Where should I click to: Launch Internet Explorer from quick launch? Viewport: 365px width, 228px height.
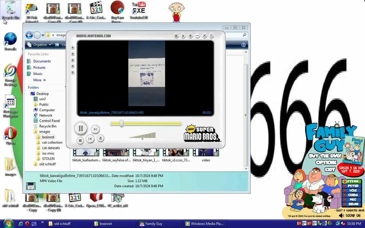point(21,224)
